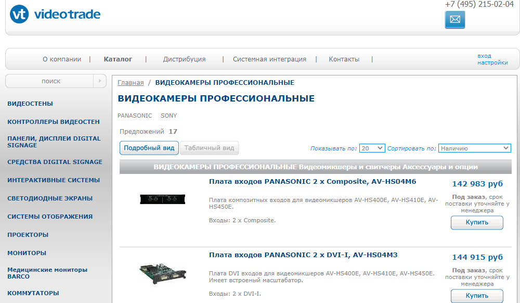Screen dimensions: 520x303
Task: Focus the поиск search field
Action: 50,81
